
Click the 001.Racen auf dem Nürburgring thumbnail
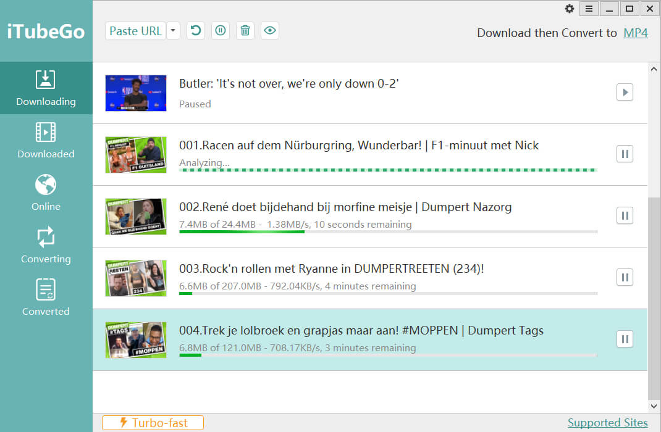click(136, 154)
